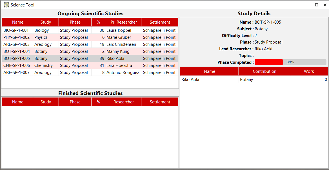Select study row BOT-SP-1-005

90,58
